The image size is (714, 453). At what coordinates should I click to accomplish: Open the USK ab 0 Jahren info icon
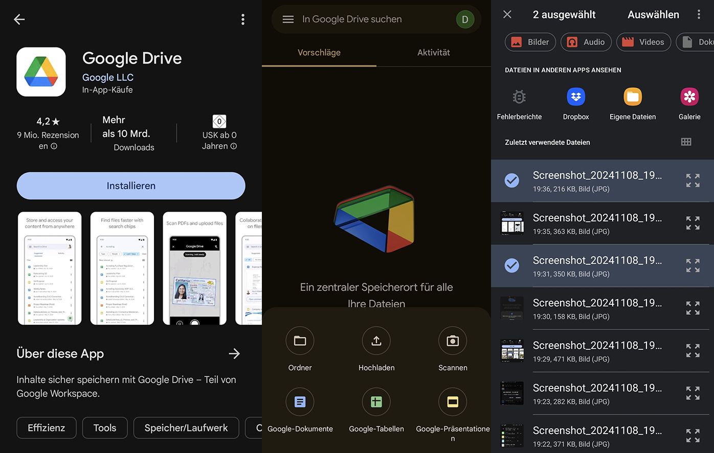(234, 146)
